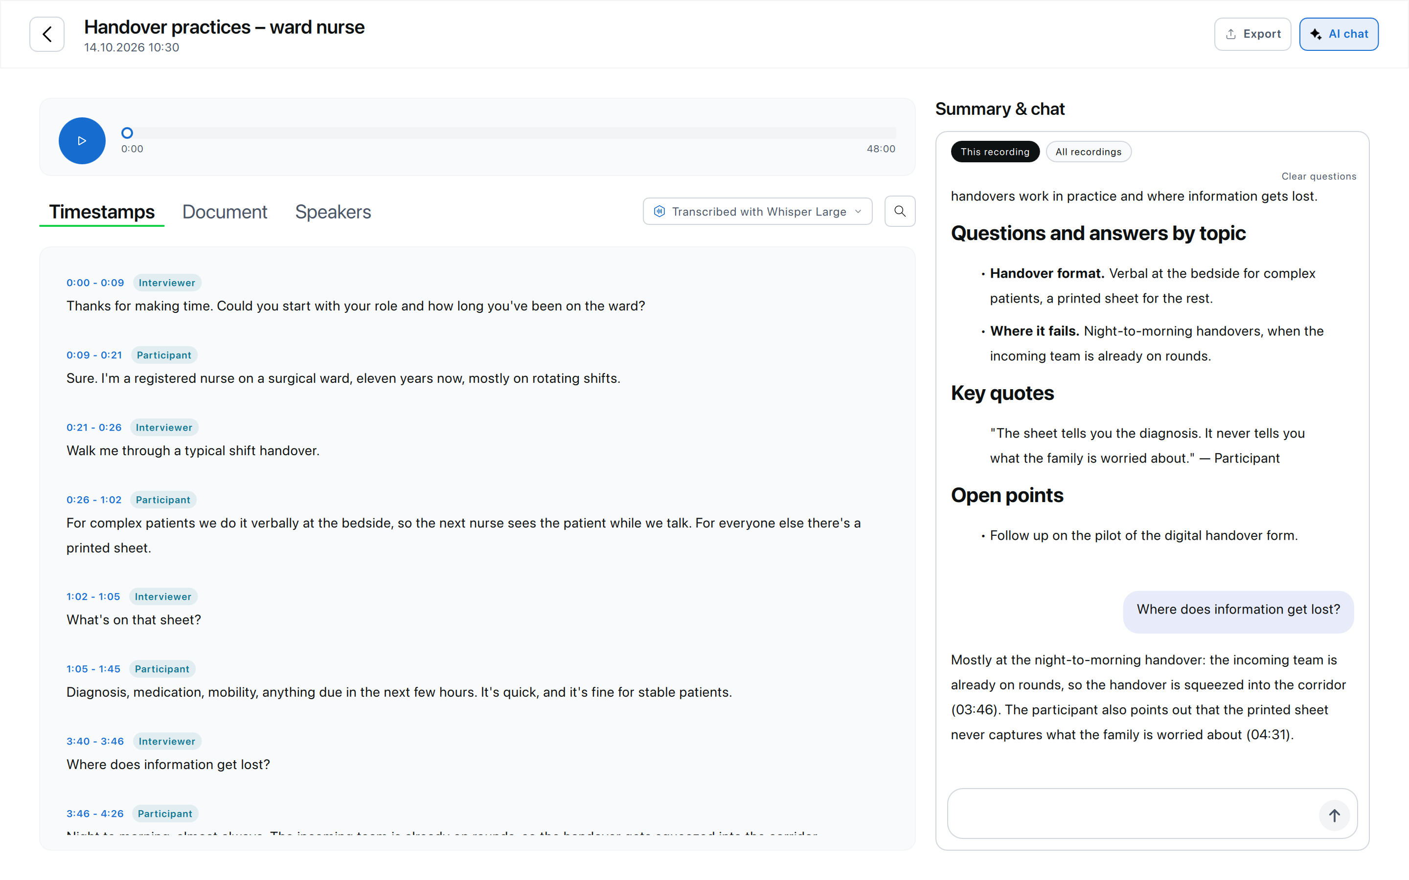Open AI chat

click(1339, 34)
